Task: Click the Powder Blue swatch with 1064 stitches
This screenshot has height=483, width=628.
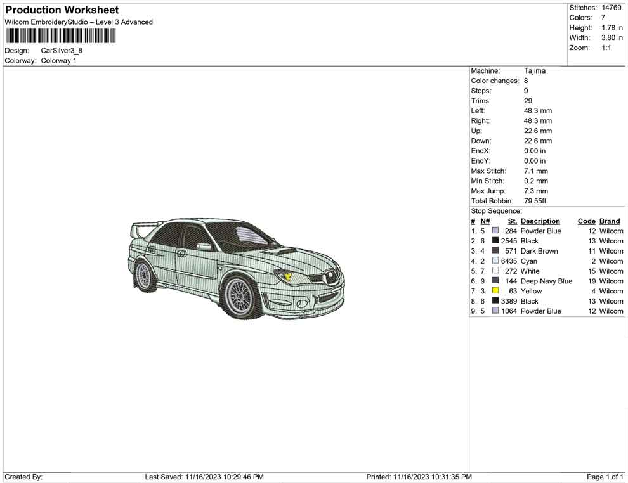Action: click(495, 311)
